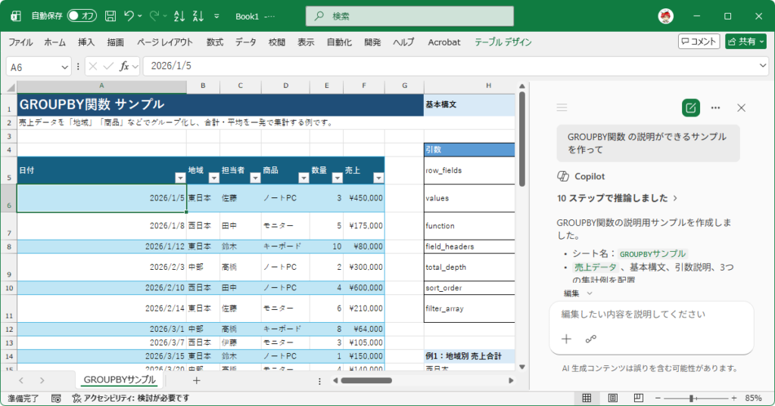Click the 85% zoom level
This screenshot has width=775, height=406.
(753, 398)
